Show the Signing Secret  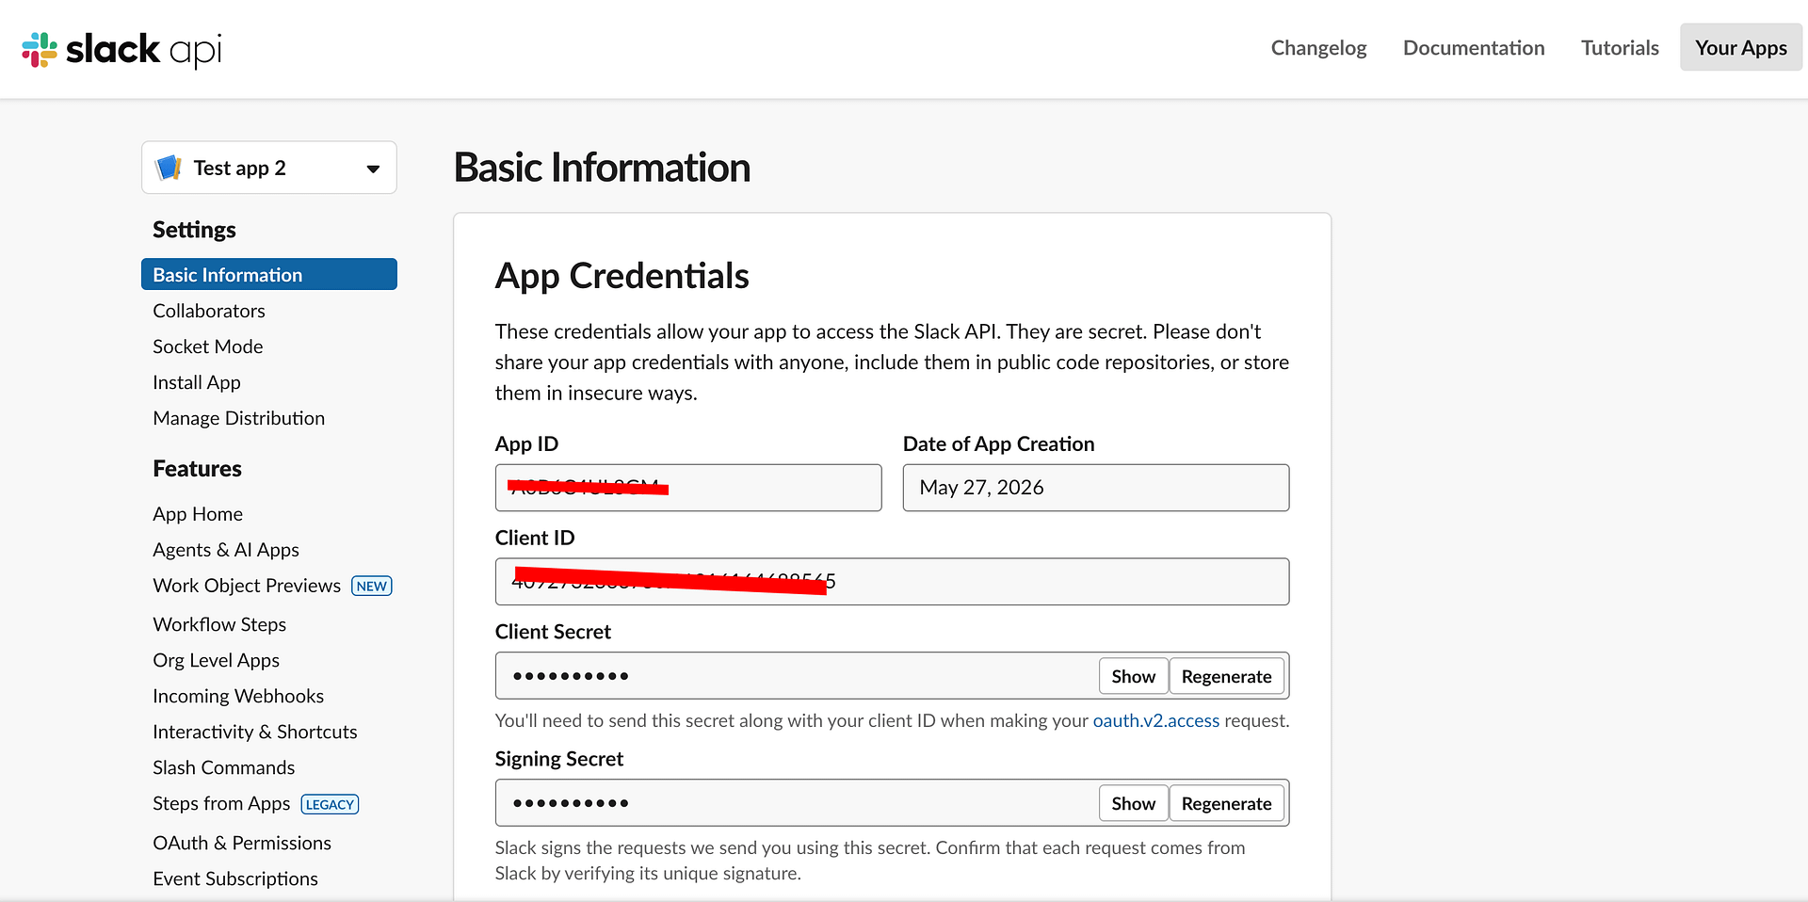tap(1134, 803)
